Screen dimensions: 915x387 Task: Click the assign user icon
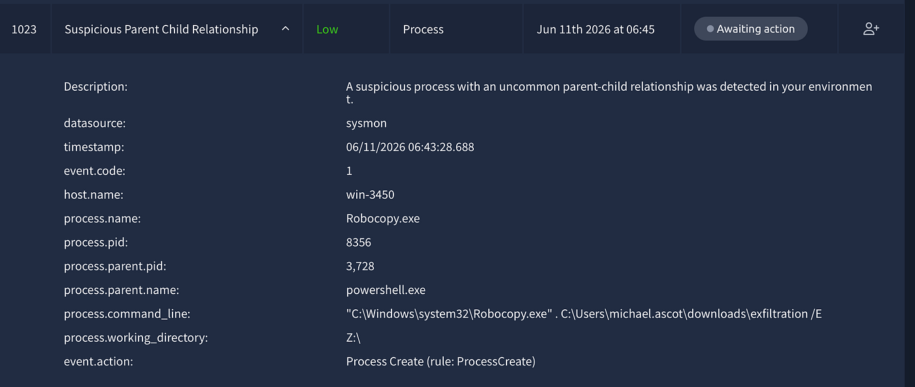click(871, 29)
